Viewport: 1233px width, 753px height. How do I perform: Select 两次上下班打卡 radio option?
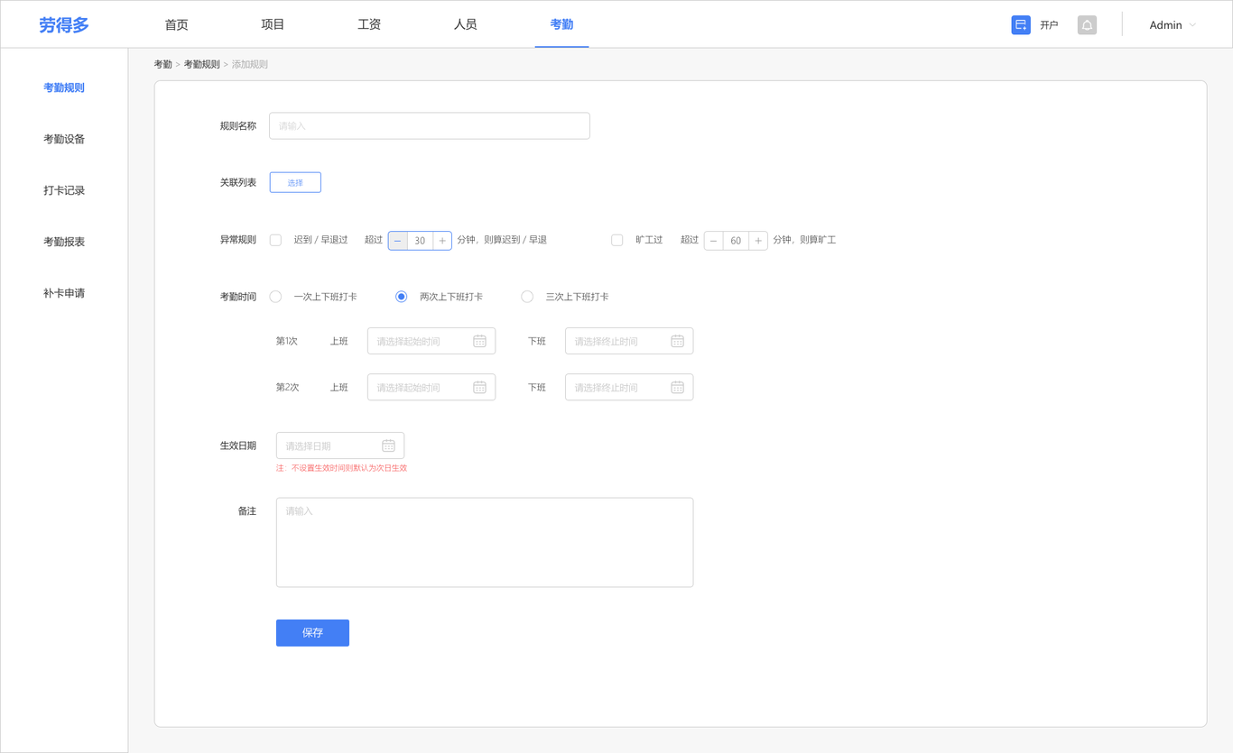coord(401,297)
